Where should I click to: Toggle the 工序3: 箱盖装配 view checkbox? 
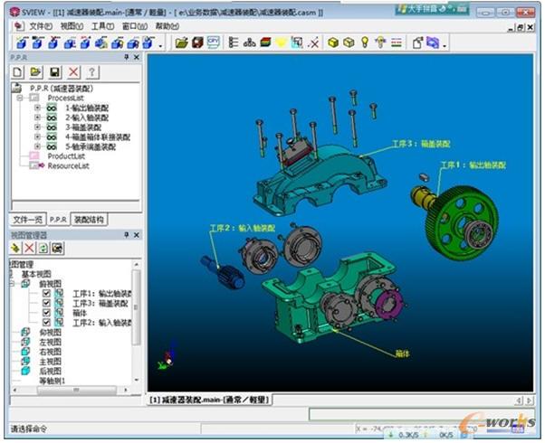(x=47, y=303)
